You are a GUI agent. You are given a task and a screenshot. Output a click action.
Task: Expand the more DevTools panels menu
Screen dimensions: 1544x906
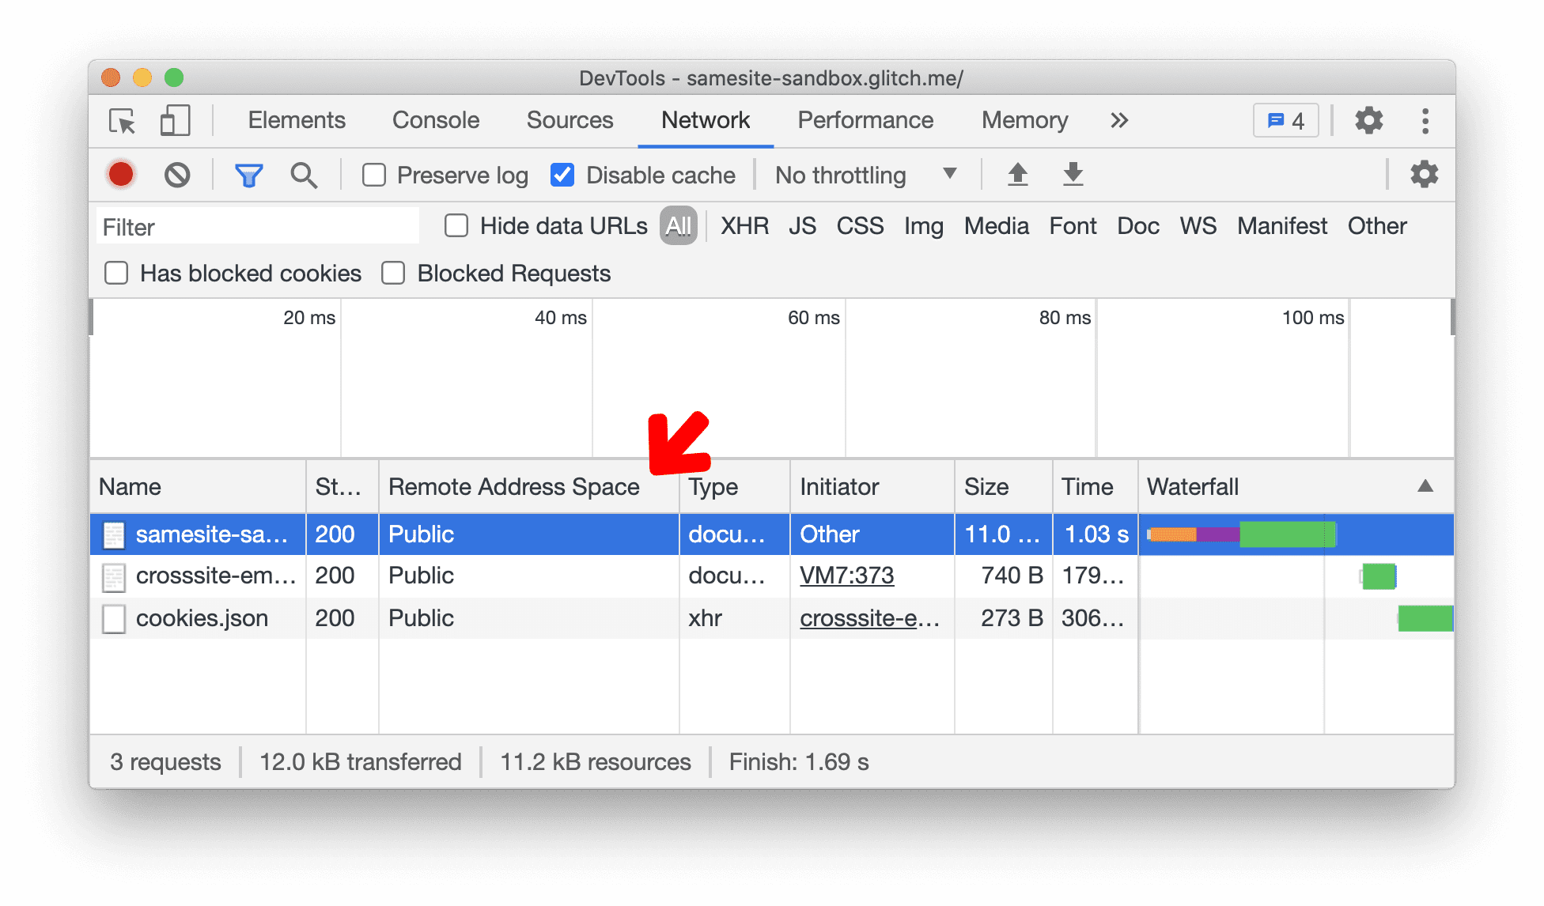(1119, 119)
